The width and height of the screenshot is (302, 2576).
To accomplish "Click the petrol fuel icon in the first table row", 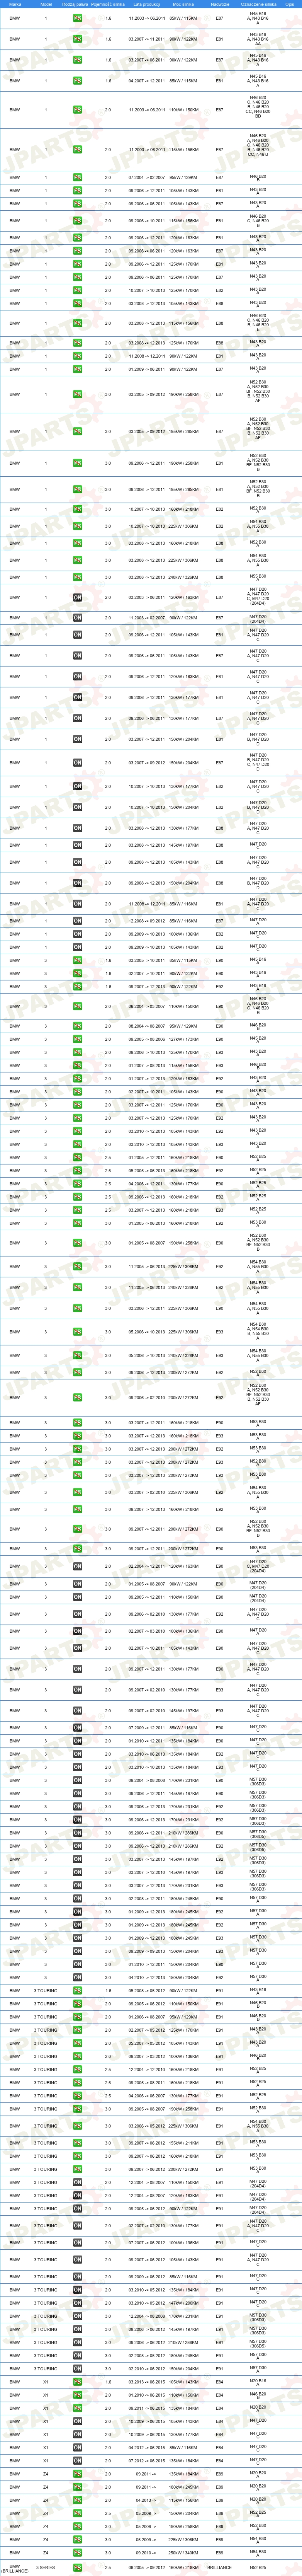I will pos(77,18).
